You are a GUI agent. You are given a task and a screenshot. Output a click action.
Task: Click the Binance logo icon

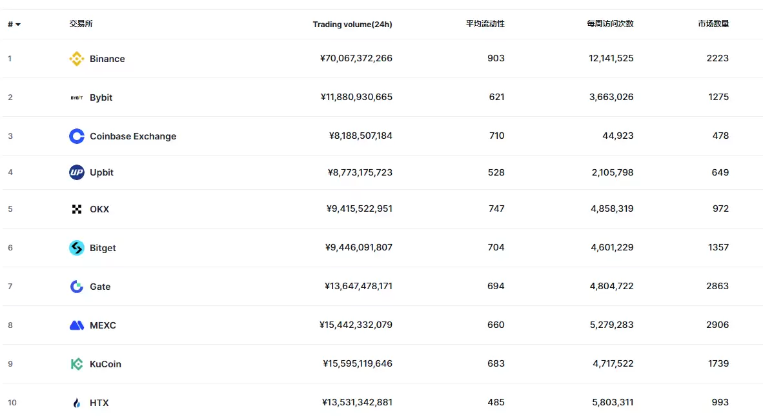point(76,59)
